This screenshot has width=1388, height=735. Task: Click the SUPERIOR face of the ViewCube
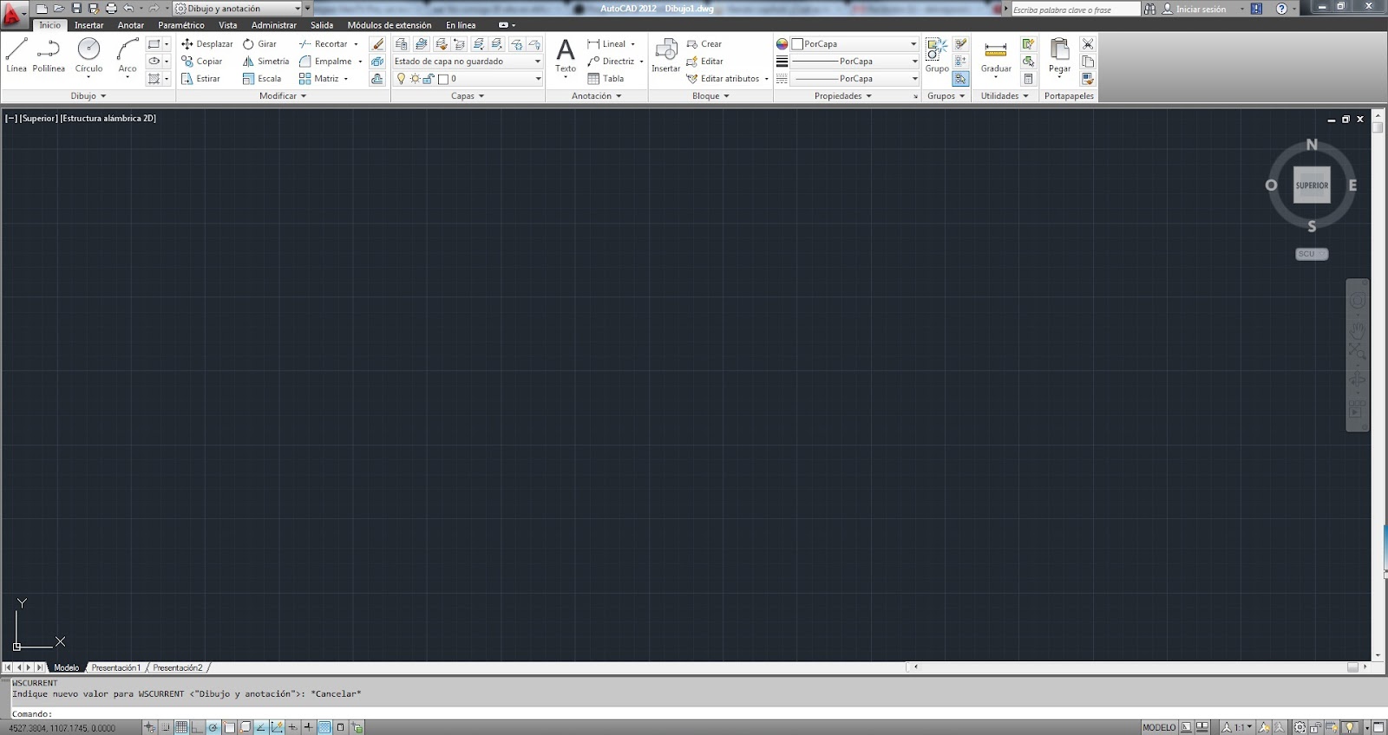click(x=1312, y=185)
